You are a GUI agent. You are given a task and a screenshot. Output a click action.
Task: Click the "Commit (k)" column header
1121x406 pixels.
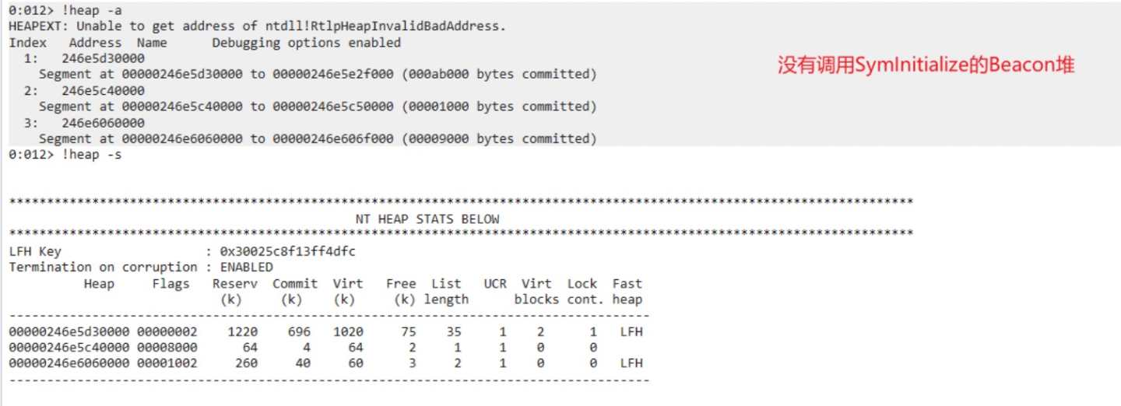294,292
